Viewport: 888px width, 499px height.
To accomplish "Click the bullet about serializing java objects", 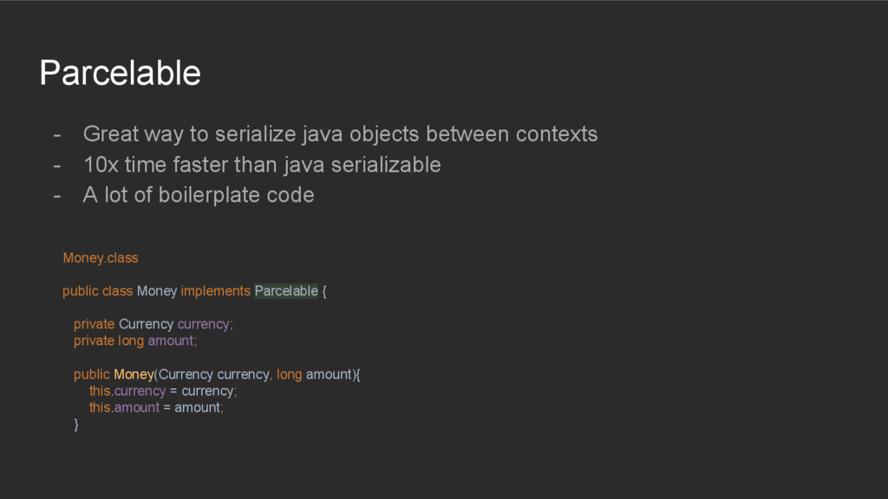I will pos(339,134).
